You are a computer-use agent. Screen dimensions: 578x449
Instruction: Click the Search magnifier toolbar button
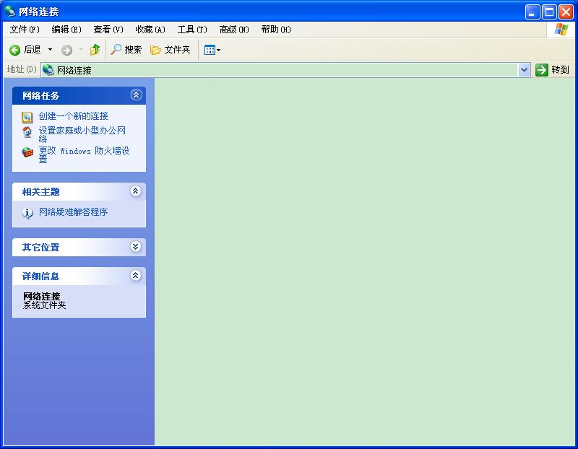pyautogui.click(x=126, y=50)
